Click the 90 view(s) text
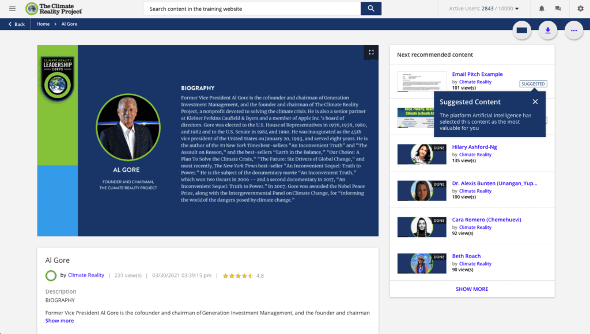This screenshot has width=590, height=334. coord(463,270)
